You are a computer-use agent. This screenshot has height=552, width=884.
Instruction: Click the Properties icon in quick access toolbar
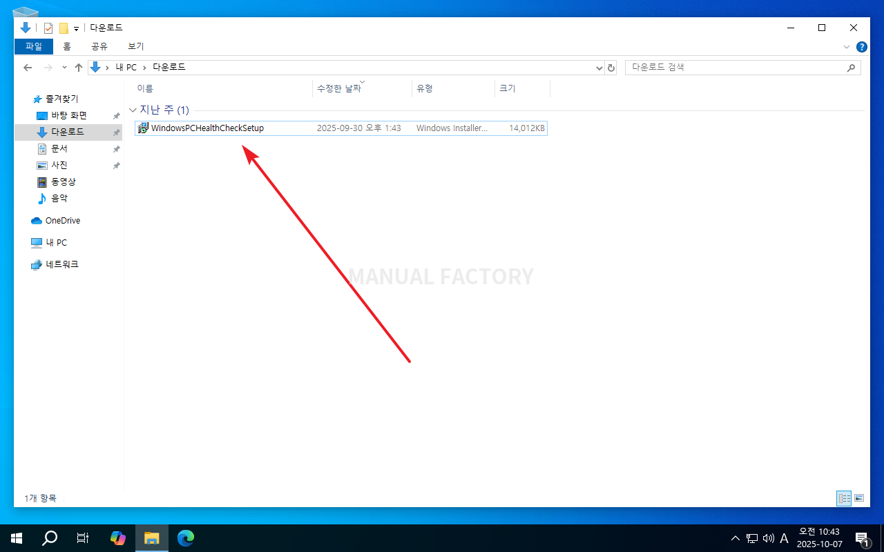(x=48, y=28)
